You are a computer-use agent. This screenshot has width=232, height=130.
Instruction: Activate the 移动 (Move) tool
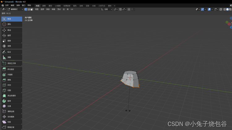12,30
